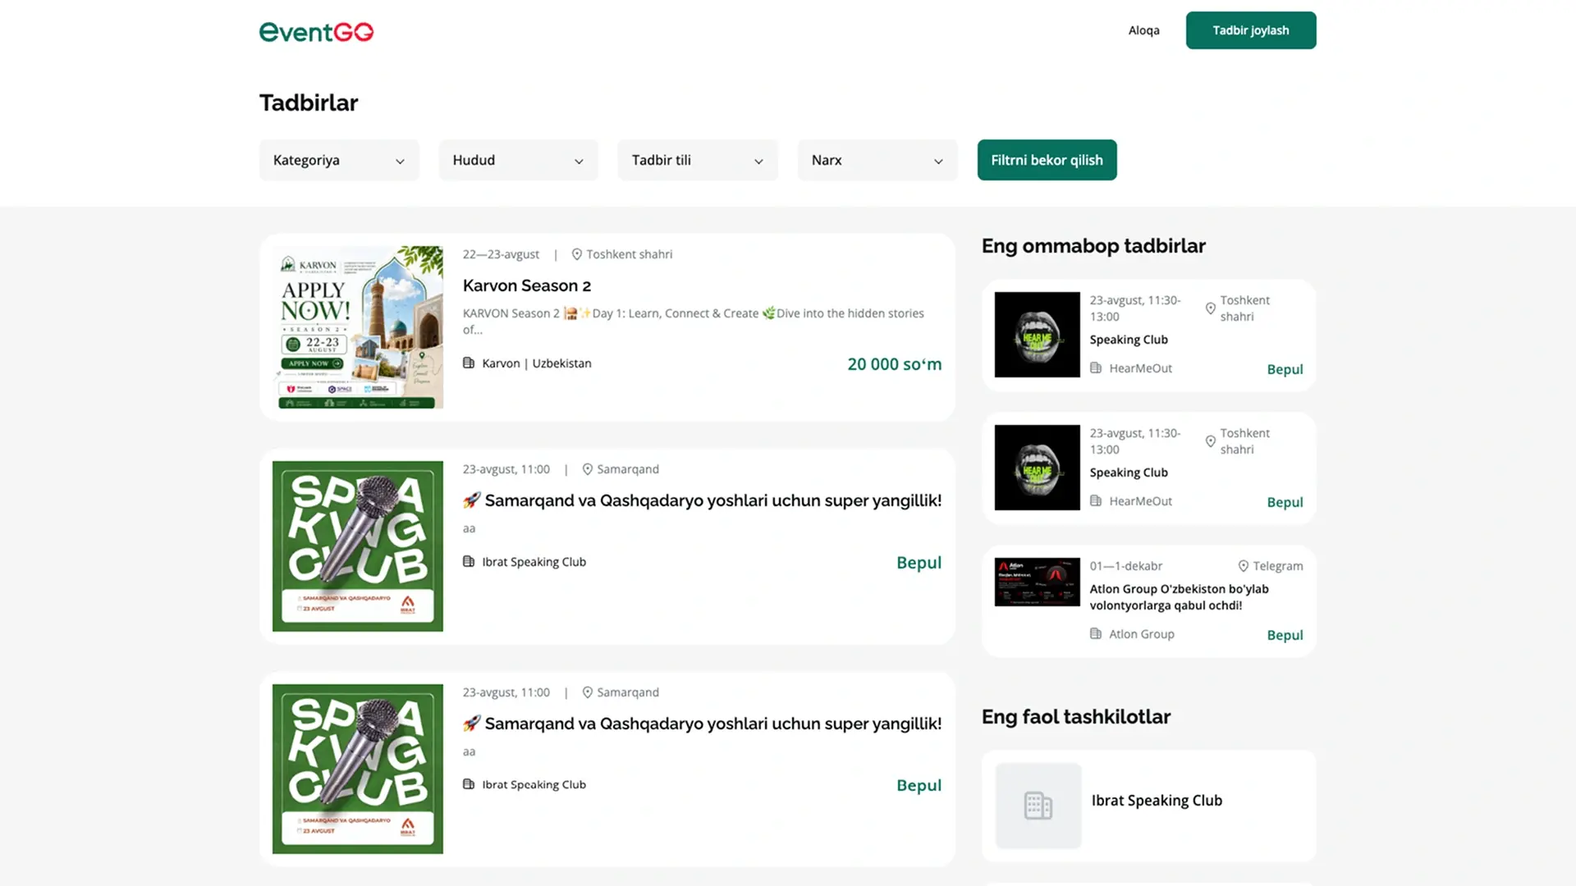Click the KARVON Season 2 description text
This screenshot has height=886, width=1576.
pos(694,322)
